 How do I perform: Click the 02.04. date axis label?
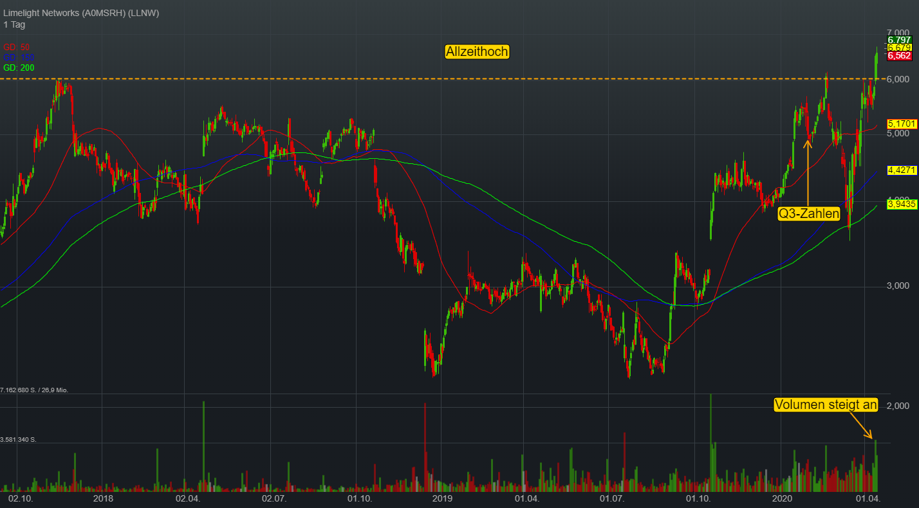point(189,498)
